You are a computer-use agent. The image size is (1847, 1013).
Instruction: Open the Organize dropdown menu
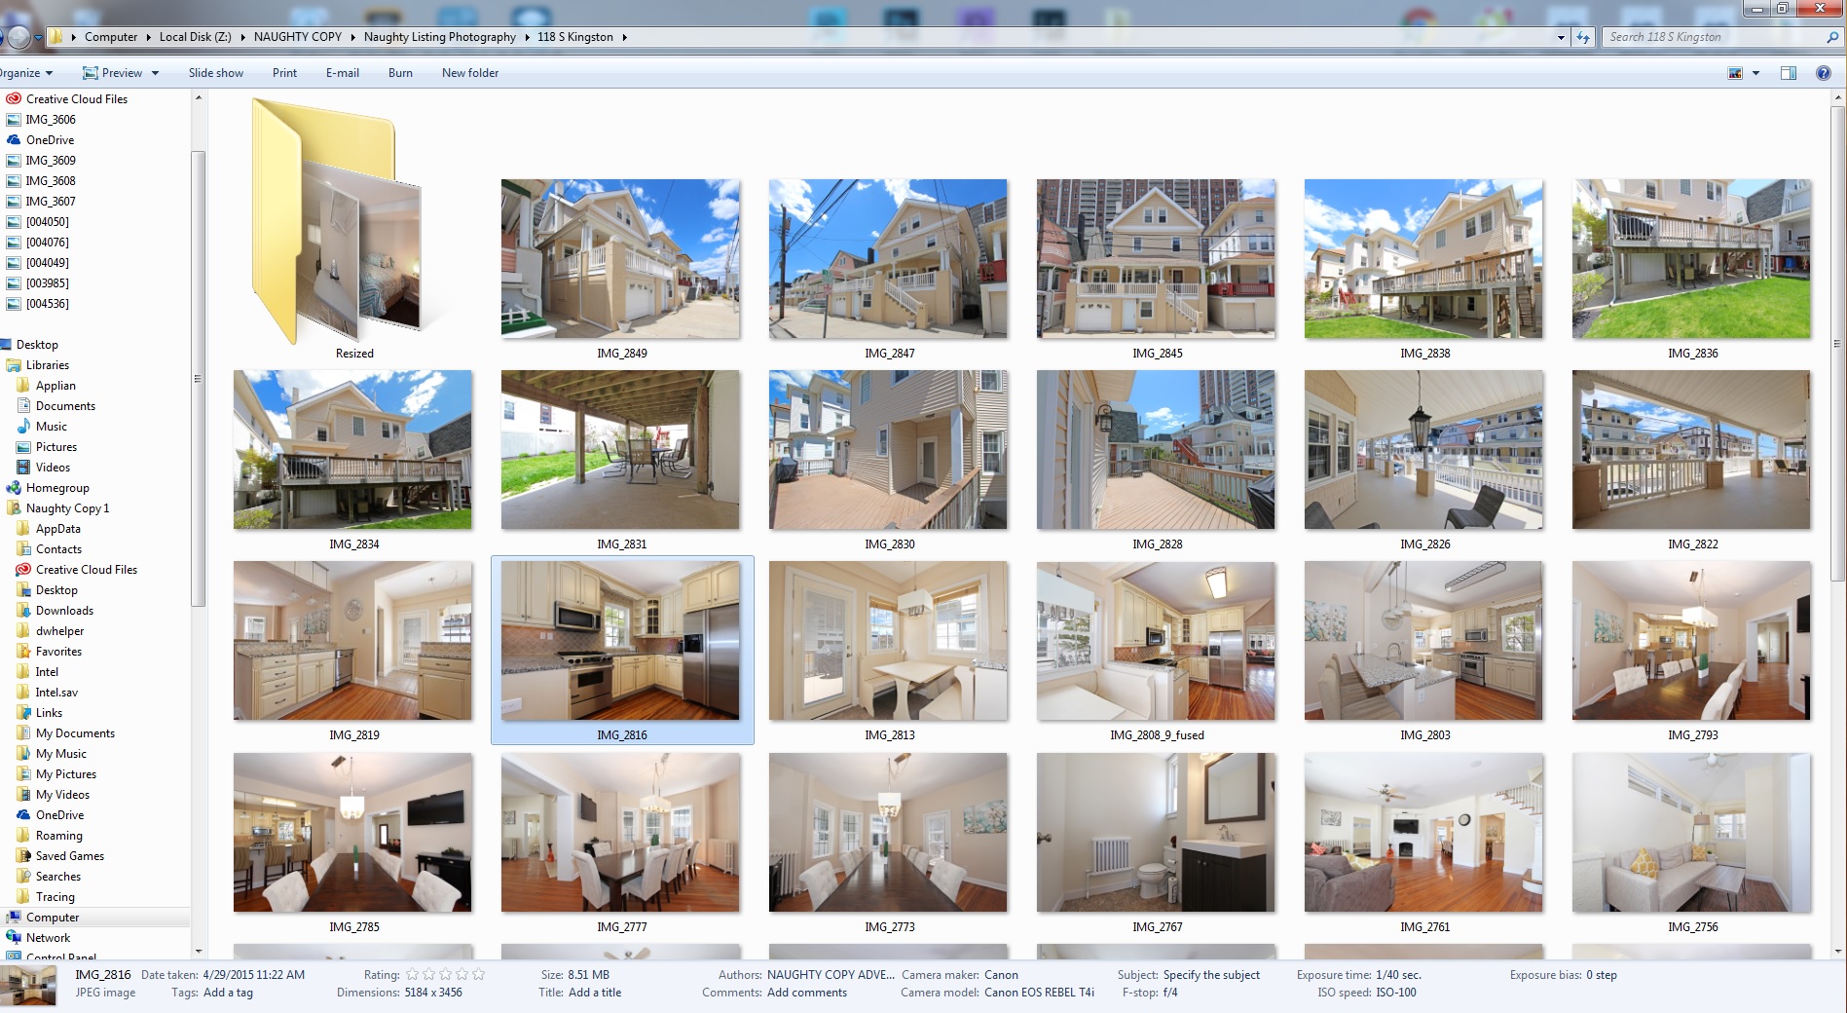click(x=26, y=73)
